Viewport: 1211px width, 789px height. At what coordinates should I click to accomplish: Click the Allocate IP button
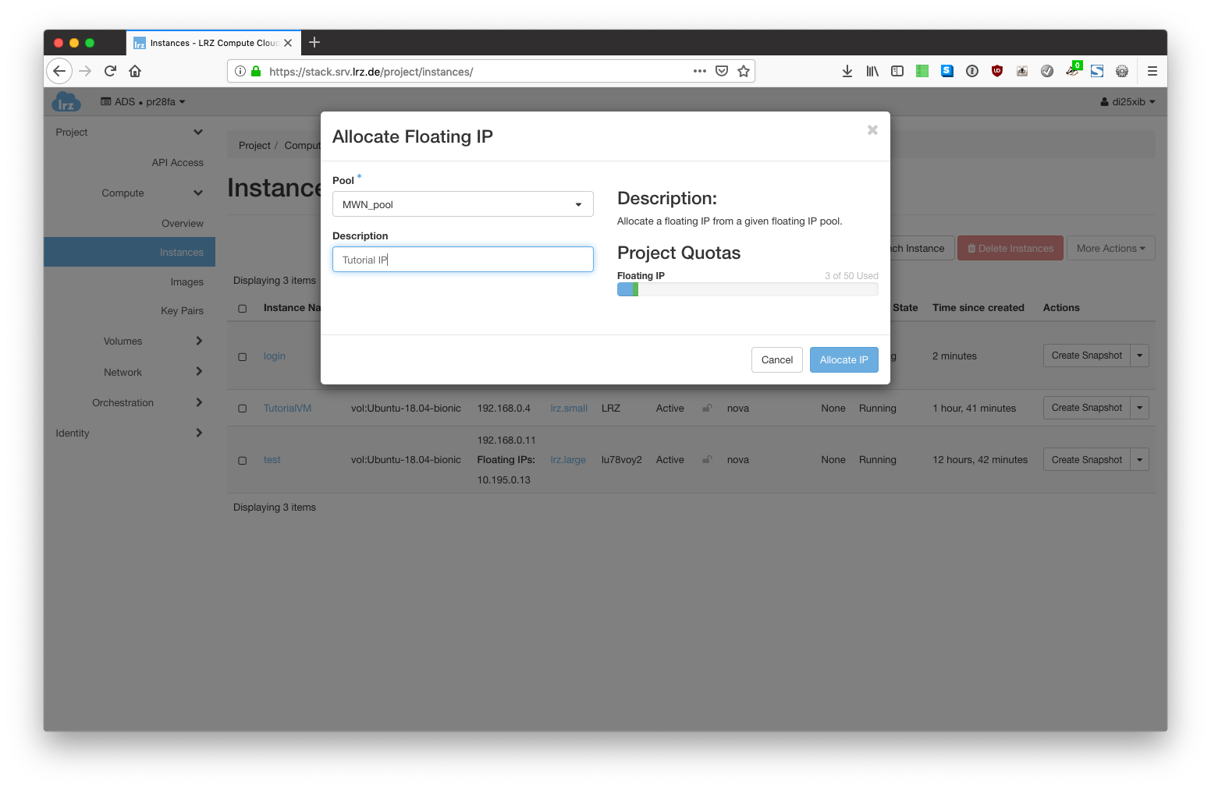[843, 359]
